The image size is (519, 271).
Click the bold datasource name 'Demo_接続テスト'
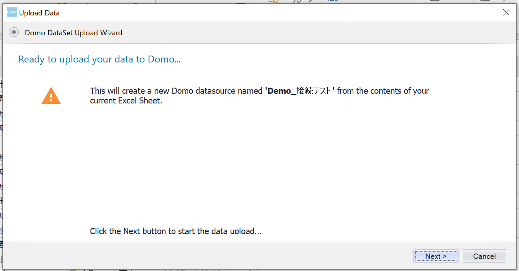pos(300,91)
